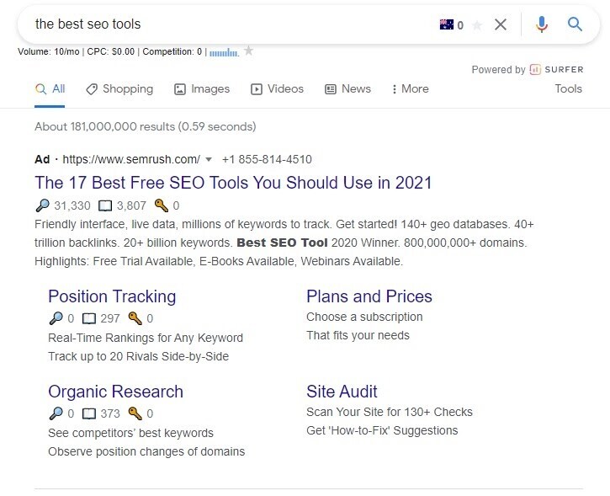Switch to the Shopping tab
610x496 pixels.
[119, 88]
